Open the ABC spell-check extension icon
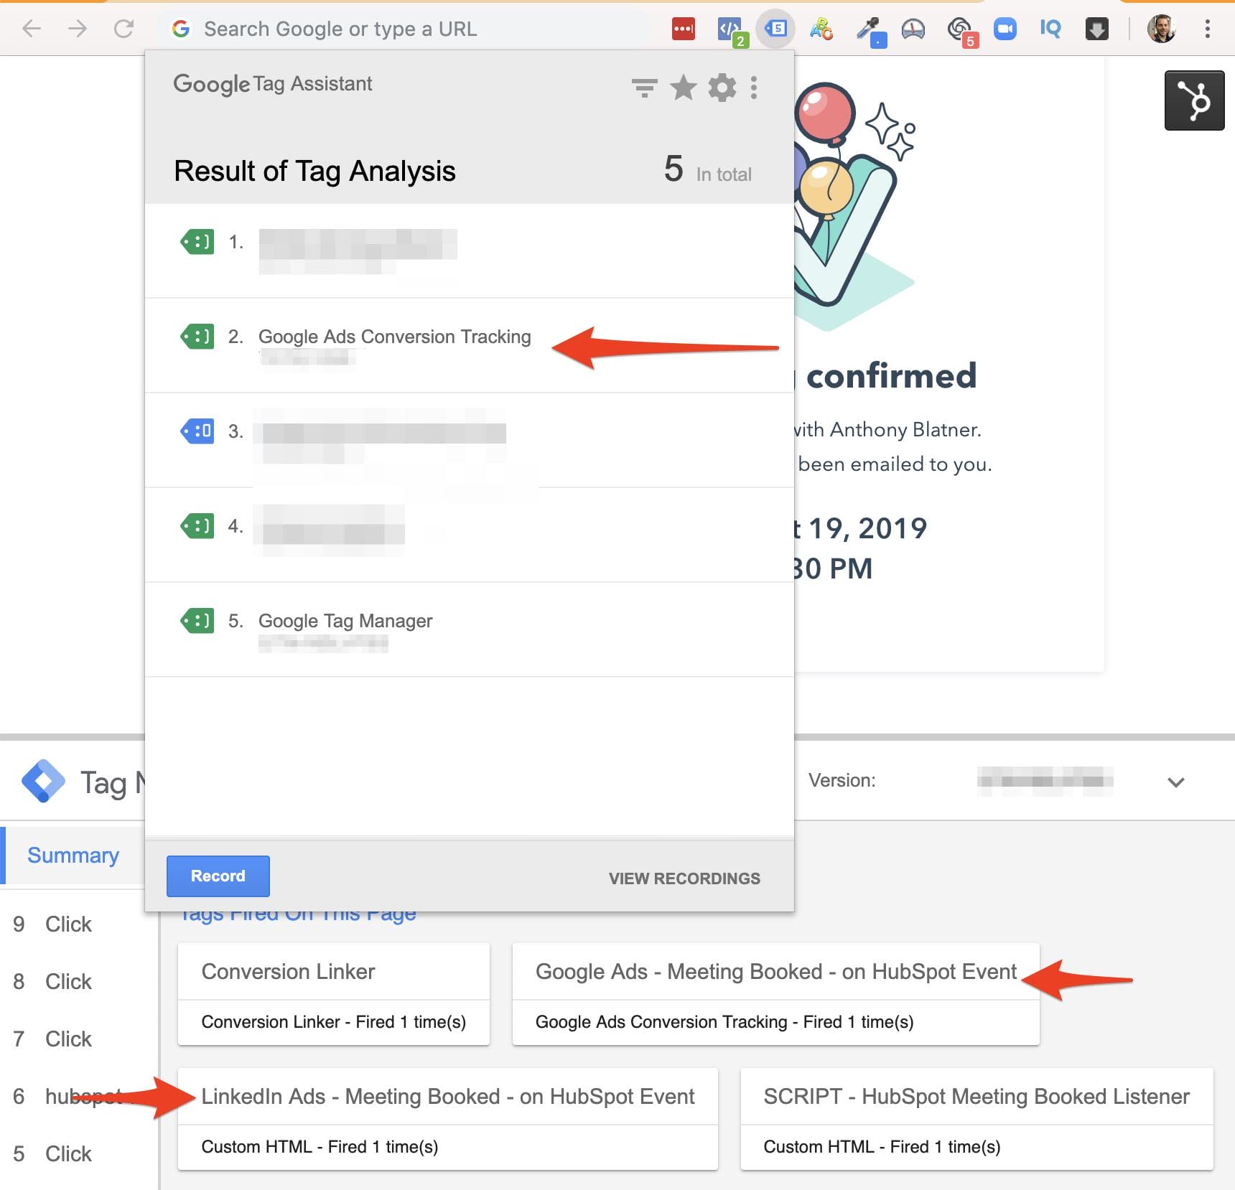 pos(821,29)
